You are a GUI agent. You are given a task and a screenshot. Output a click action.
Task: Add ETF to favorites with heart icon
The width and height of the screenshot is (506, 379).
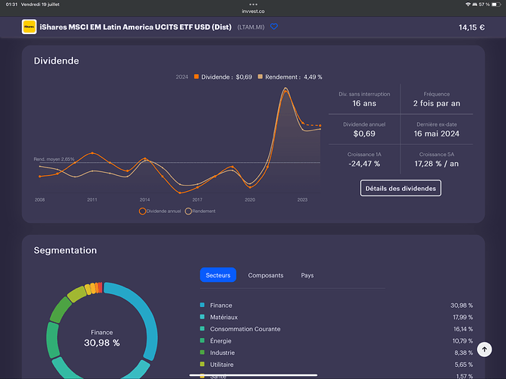point(274,27)
